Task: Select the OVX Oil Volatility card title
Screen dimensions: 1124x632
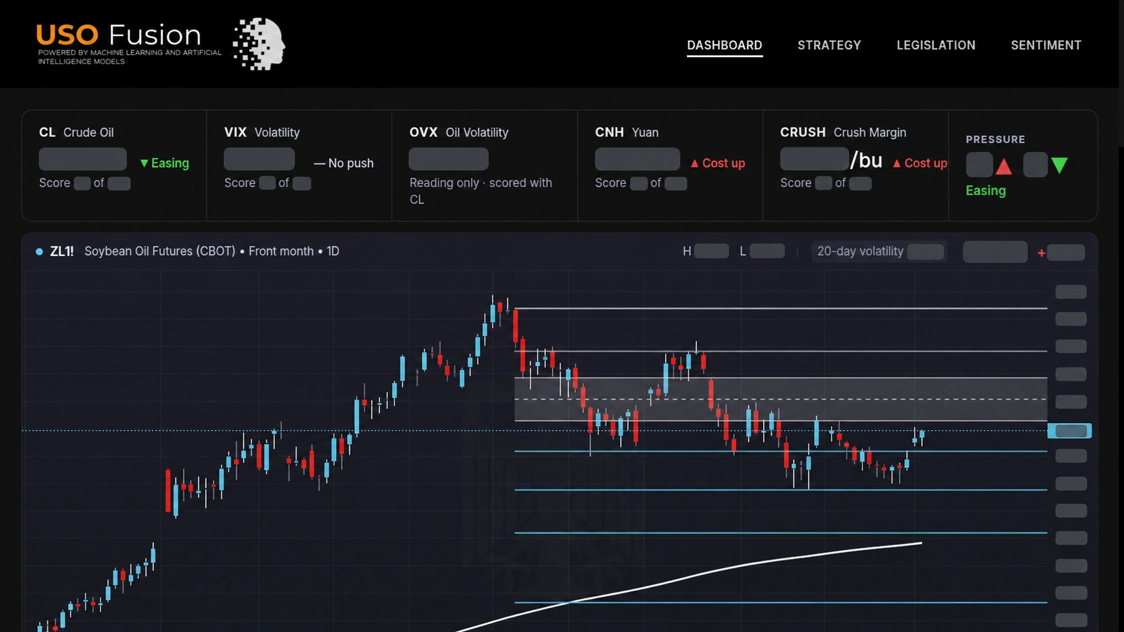Action: point(460,132)
